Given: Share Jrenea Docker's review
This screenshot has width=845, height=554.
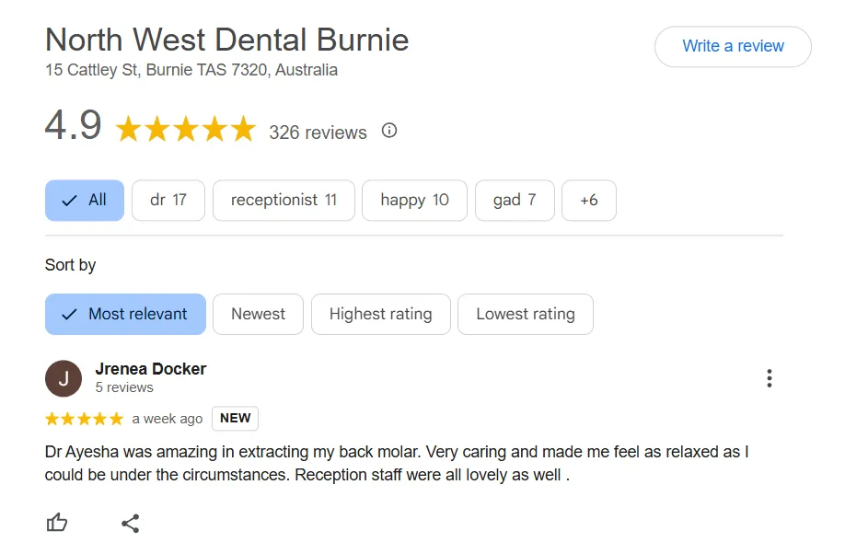Looking at the screenshot, I should pyautogui.click(x=131, y=523).
